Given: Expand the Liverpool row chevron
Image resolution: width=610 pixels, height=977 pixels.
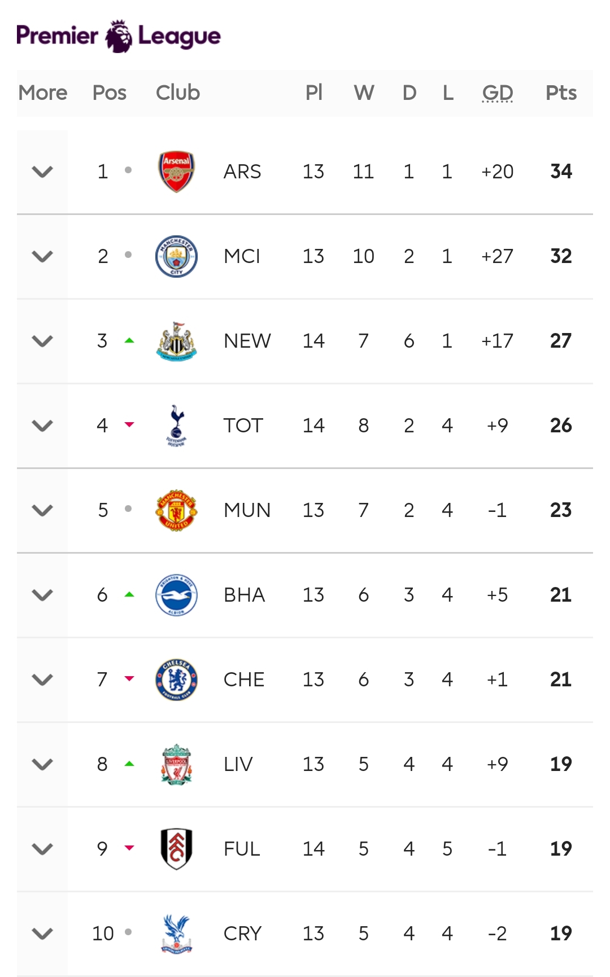Looking at the screenshot, I should click(x=42, y=764).
